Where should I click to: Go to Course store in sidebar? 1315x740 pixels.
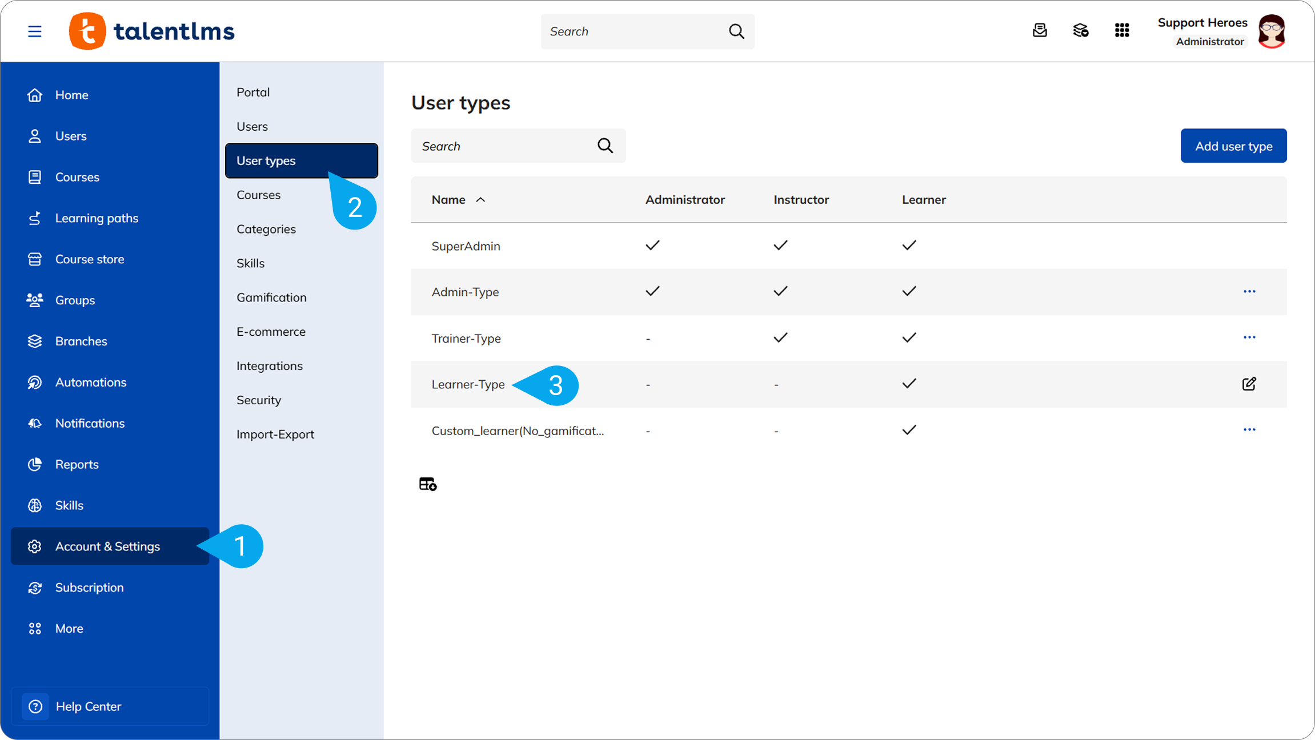click(90, 259)
